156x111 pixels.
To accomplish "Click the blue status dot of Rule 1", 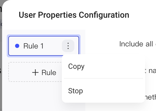I will coord(17,46).
